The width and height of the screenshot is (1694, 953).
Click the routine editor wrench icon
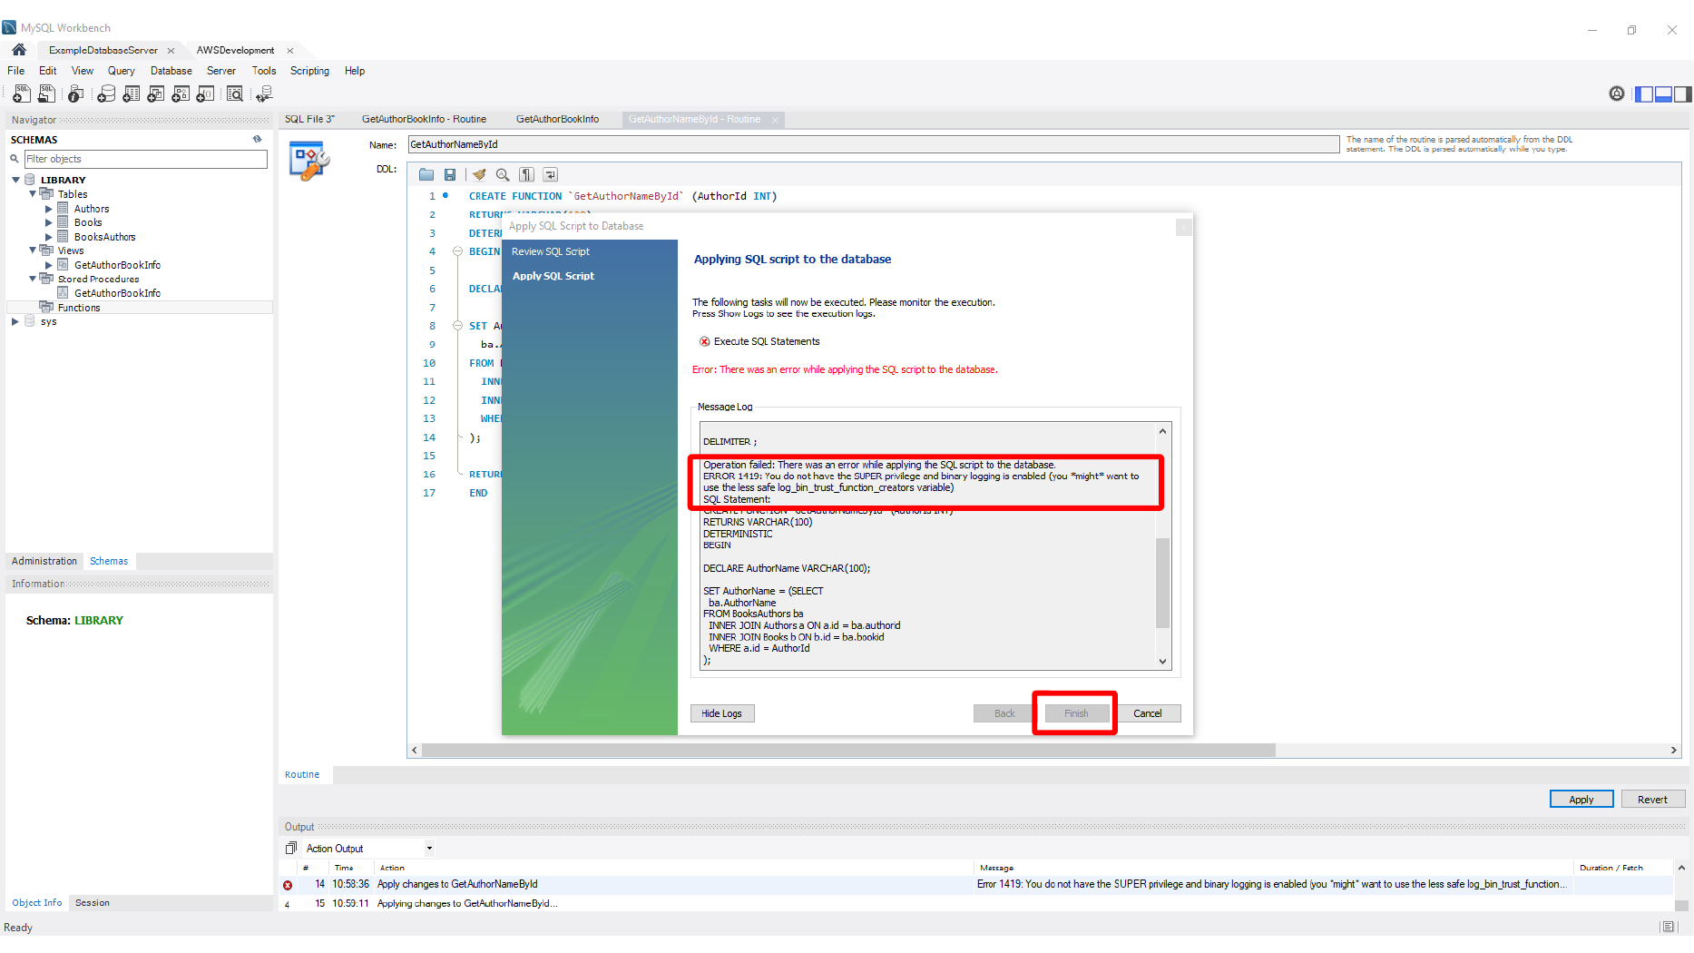[308, 162]
